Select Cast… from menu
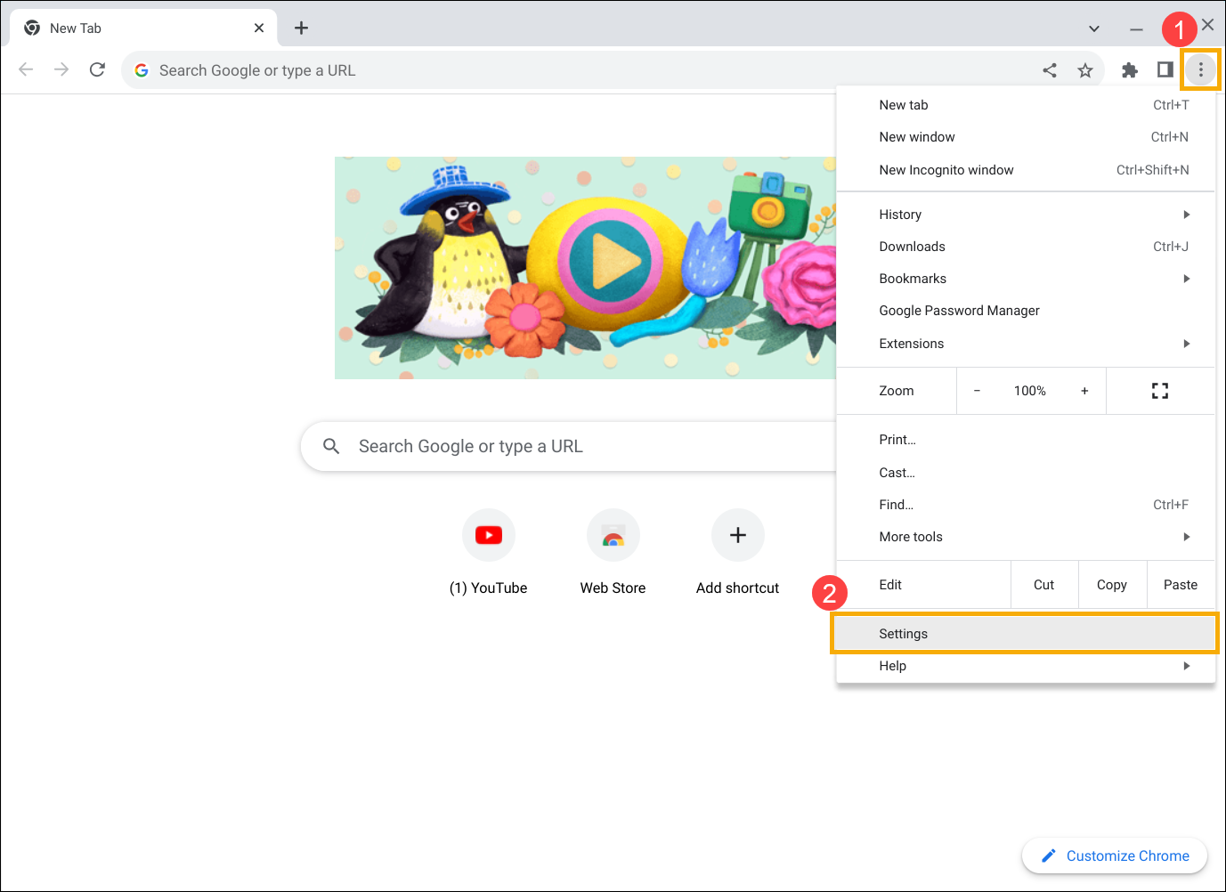1226x892 pixels. [1026, 473]
